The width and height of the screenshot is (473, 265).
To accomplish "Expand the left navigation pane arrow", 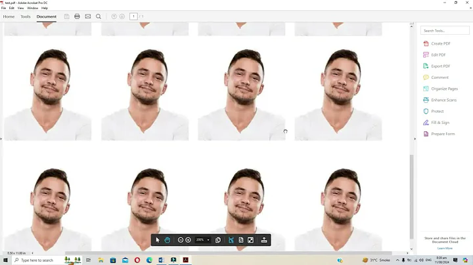I will [x=1, y=139].
